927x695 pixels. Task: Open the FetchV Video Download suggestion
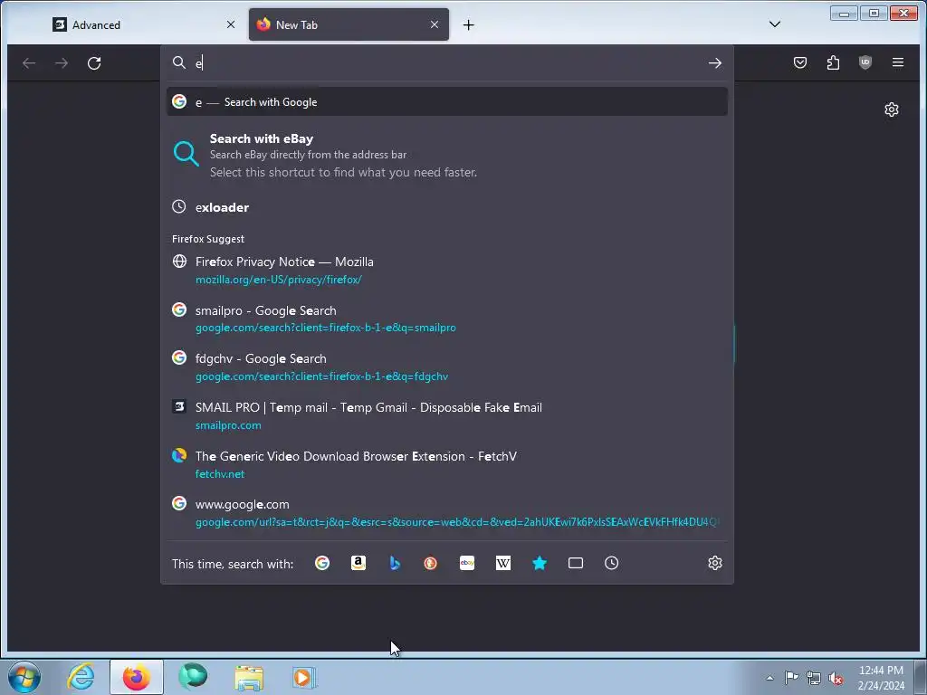447,464
